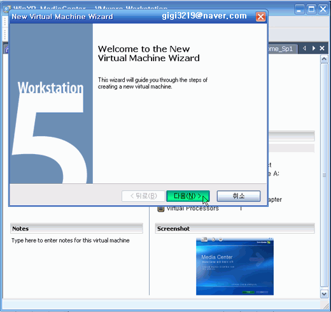Select the Virtual Processors row text
Viewport: 331px width, 312px height.
coord(193,209)
